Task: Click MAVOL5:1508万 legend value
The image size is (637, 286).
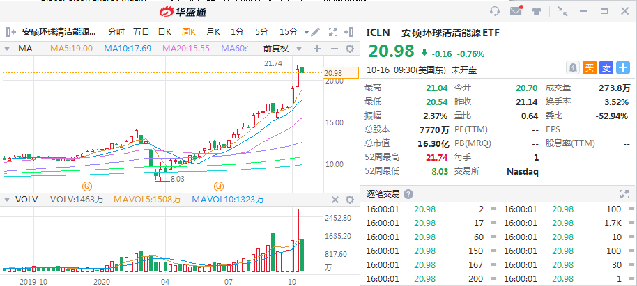Action: 147,200
